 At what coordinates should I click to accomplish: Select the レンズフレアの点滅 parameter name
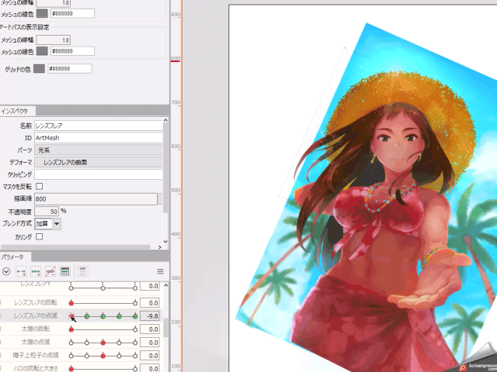pyautogui.click(x=36, y=315)
